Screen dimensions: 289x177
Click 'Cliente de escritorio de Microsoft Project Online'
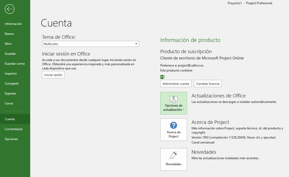point(202,58)
